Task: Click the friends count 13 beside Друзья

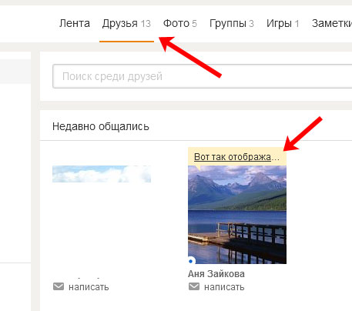Action: click(146, 24)
